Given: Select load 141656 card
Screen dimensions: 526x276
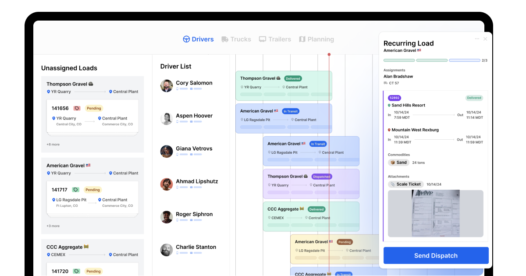Looking at the screenshot, I should (x=92, y=116).
